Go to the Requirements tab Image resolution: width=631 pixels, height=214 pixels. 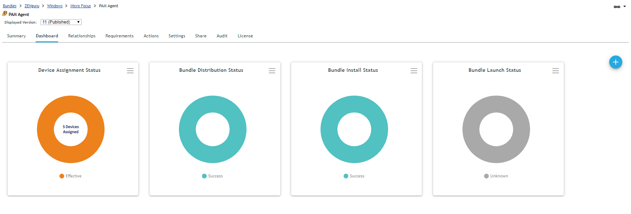[x=119, y=36]
